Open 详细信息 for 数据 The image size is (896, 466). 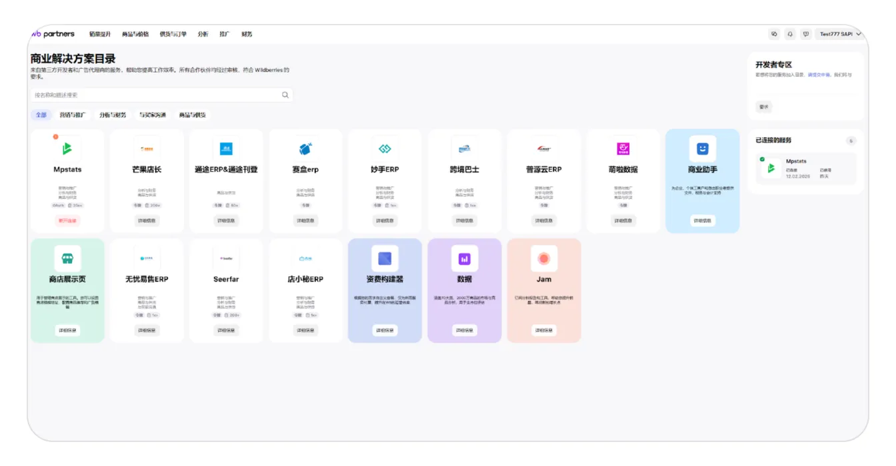465,330
